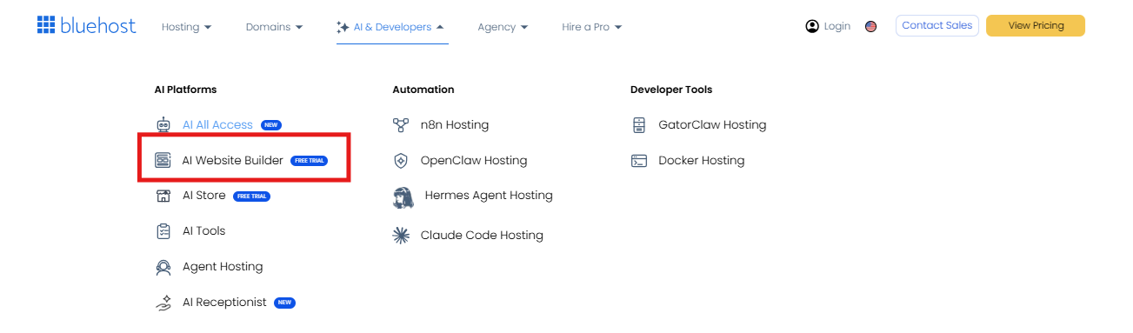Go to Claude Code Hosting

[482, 235]
